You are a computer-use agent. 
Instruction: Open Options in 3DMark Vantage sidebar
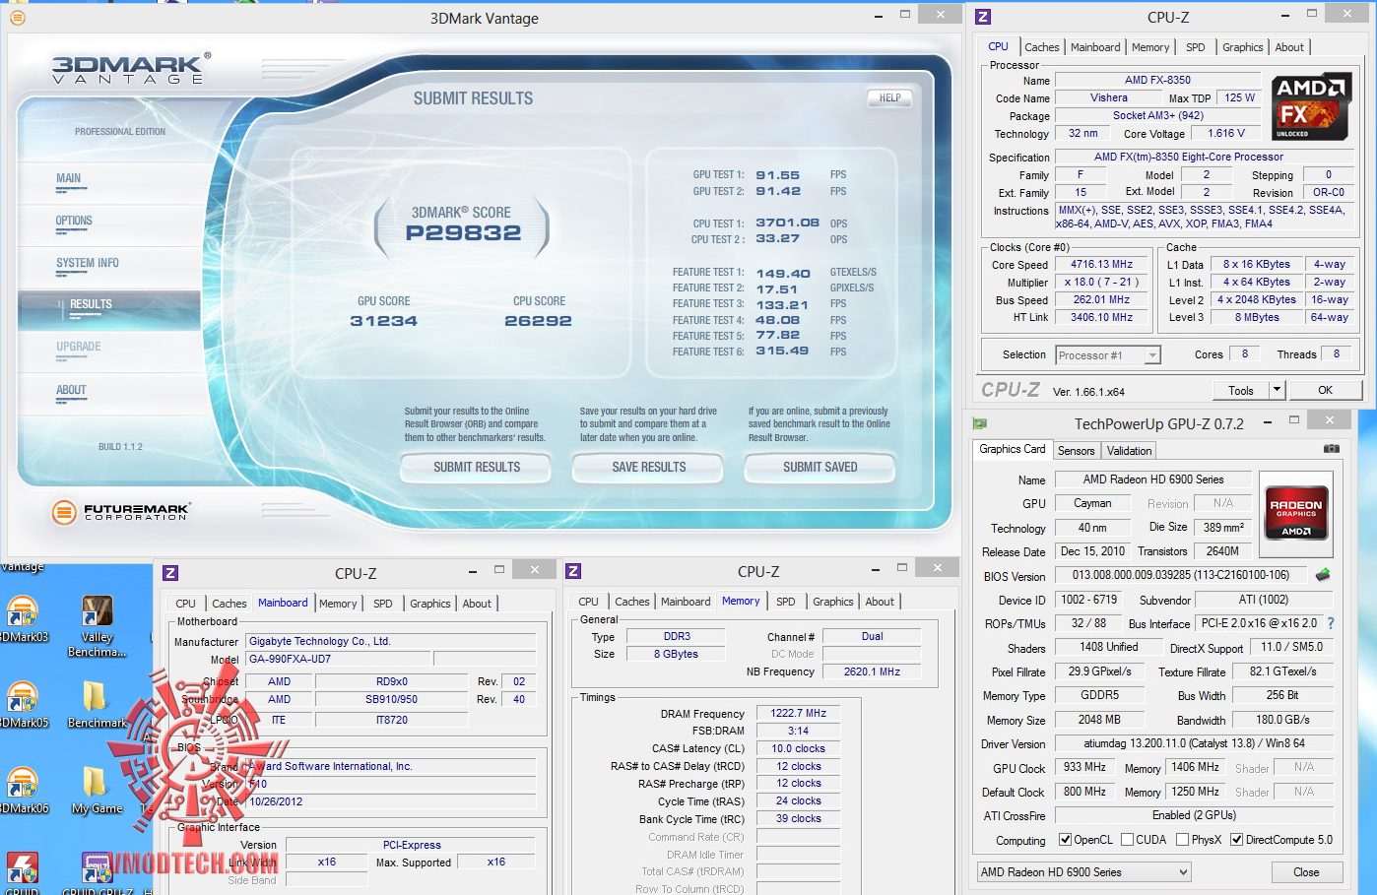point(74,222)
